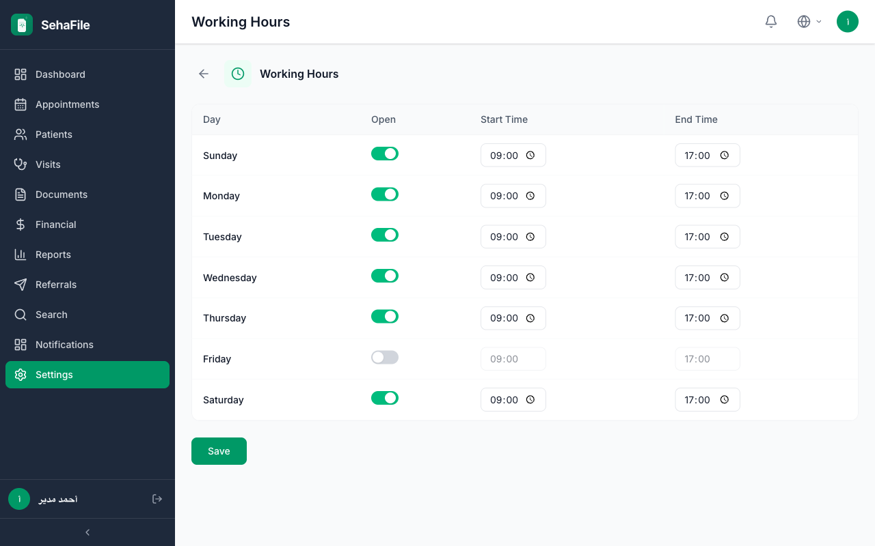Screen dimensions: 875x546
Task: Open the Monday start time clock picker
Action: 530,196
